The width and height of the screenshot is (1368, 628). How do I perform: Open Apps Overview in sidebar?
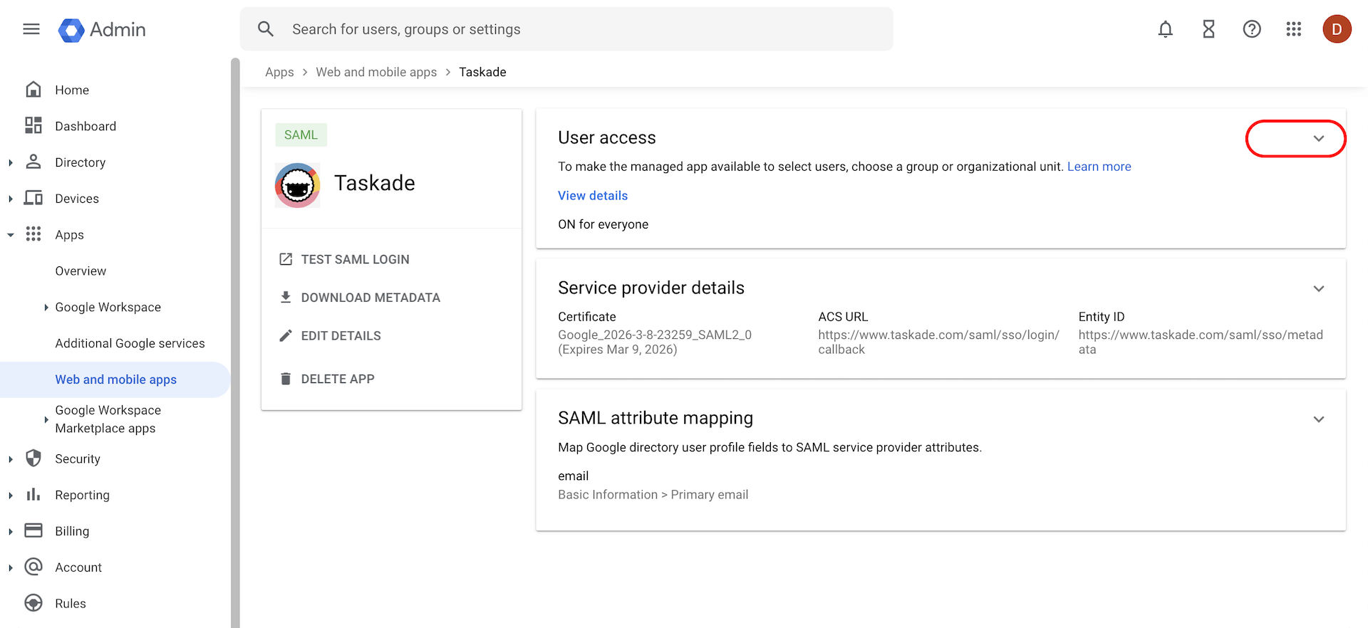pyautogui.click(x=81, y=271)
